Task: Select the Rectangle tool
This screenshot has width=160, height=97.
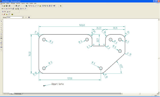Action: [1, 36]
